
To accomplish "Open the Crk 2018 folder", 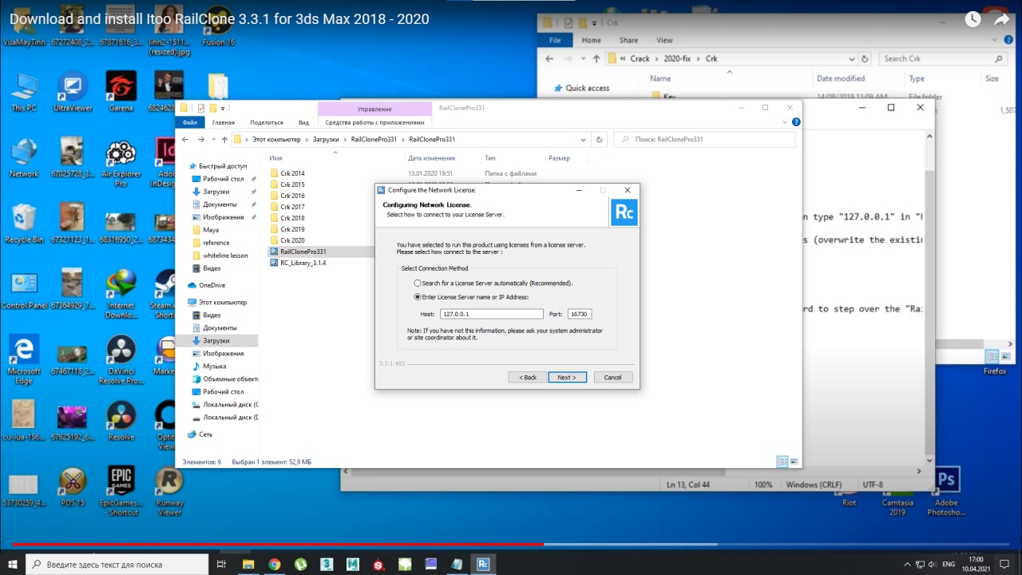I will [292, 218].
